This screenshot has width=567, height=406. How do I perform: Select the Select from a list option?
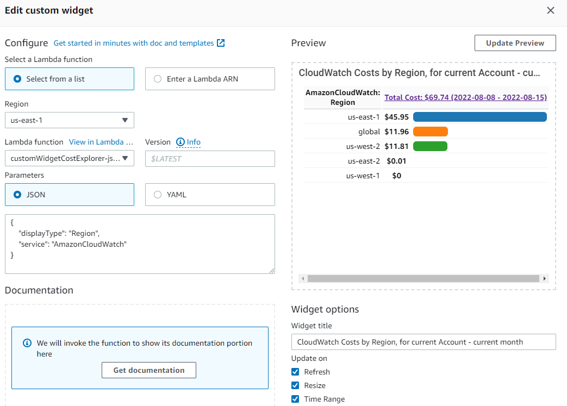17,78
